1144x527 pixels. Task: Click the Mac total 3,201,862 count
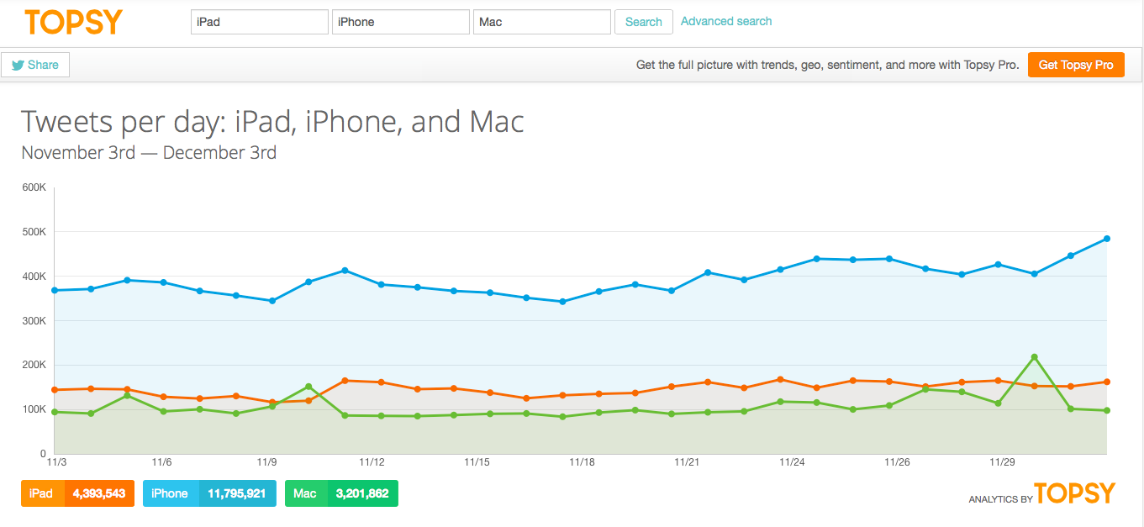[x=361, y=493]
